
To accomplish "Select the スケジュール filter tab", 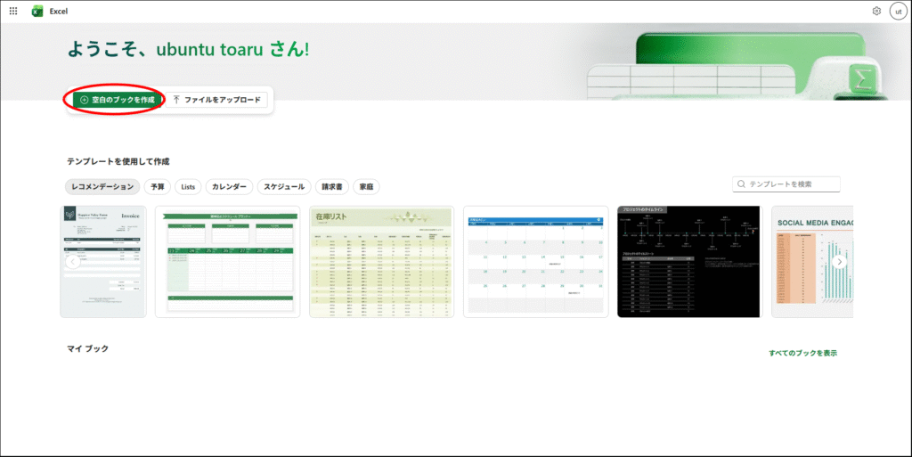I will click(285, 187).
